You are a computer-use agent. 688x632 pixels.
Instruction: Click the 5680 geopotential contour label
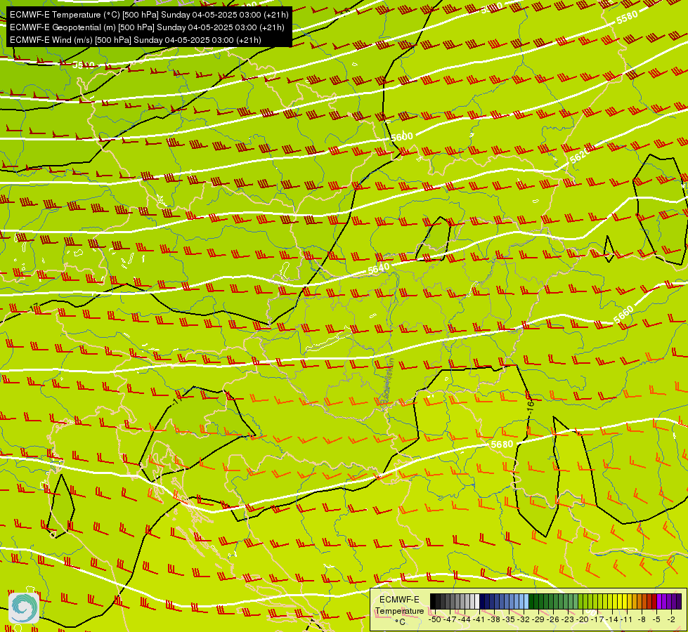click(502, 445)
